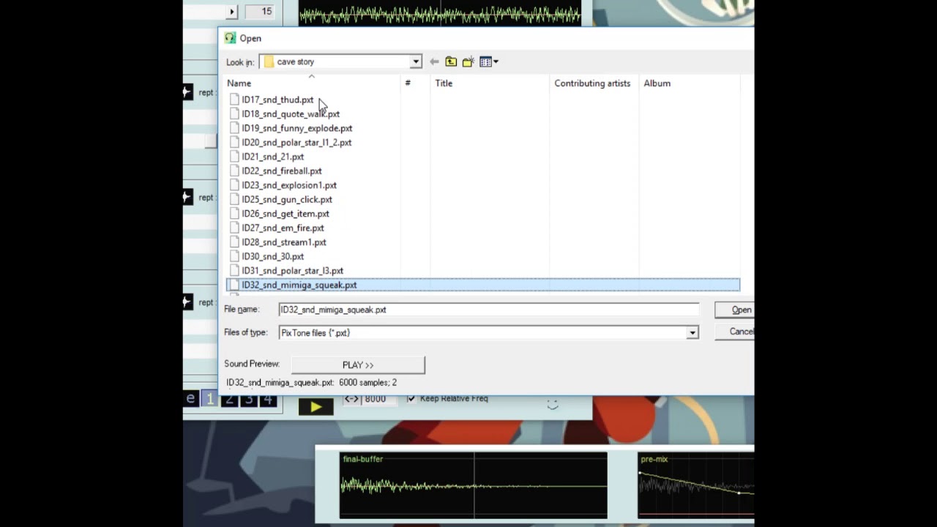This screenshot has height=527, width=937.
Task: Select file ID27_snd_em_fire.pxt
Action: tap(283, 228)
